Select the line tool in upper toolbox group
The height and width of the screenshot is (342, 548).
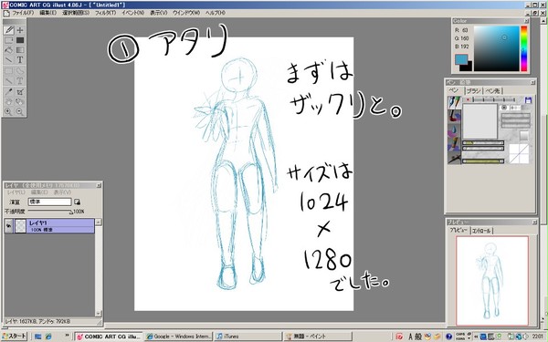pyautogui.click(x=9, y=59)
